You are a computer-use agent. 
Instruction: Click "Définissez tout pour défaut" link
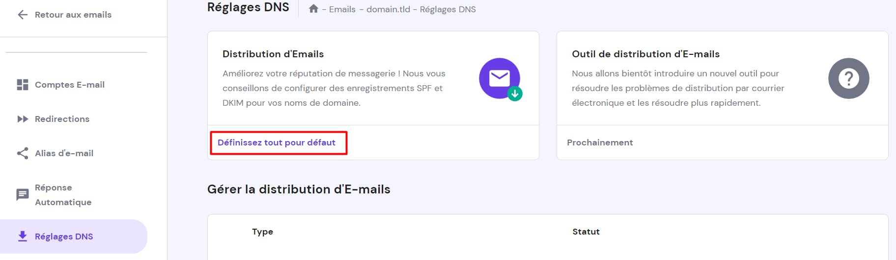coord(277,142)
